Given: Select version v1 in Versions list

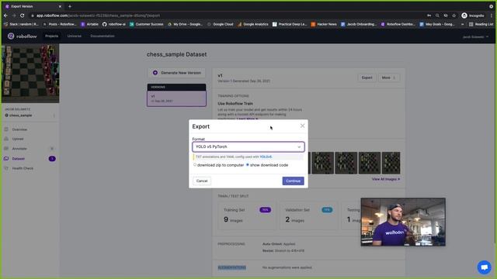Looking at the screenshot, I should (x=176, y=98).
